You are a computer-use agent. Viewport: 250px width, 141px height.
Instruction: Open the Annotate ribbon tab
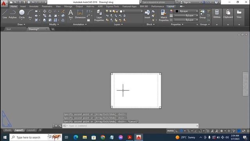[x=34, y=6]
